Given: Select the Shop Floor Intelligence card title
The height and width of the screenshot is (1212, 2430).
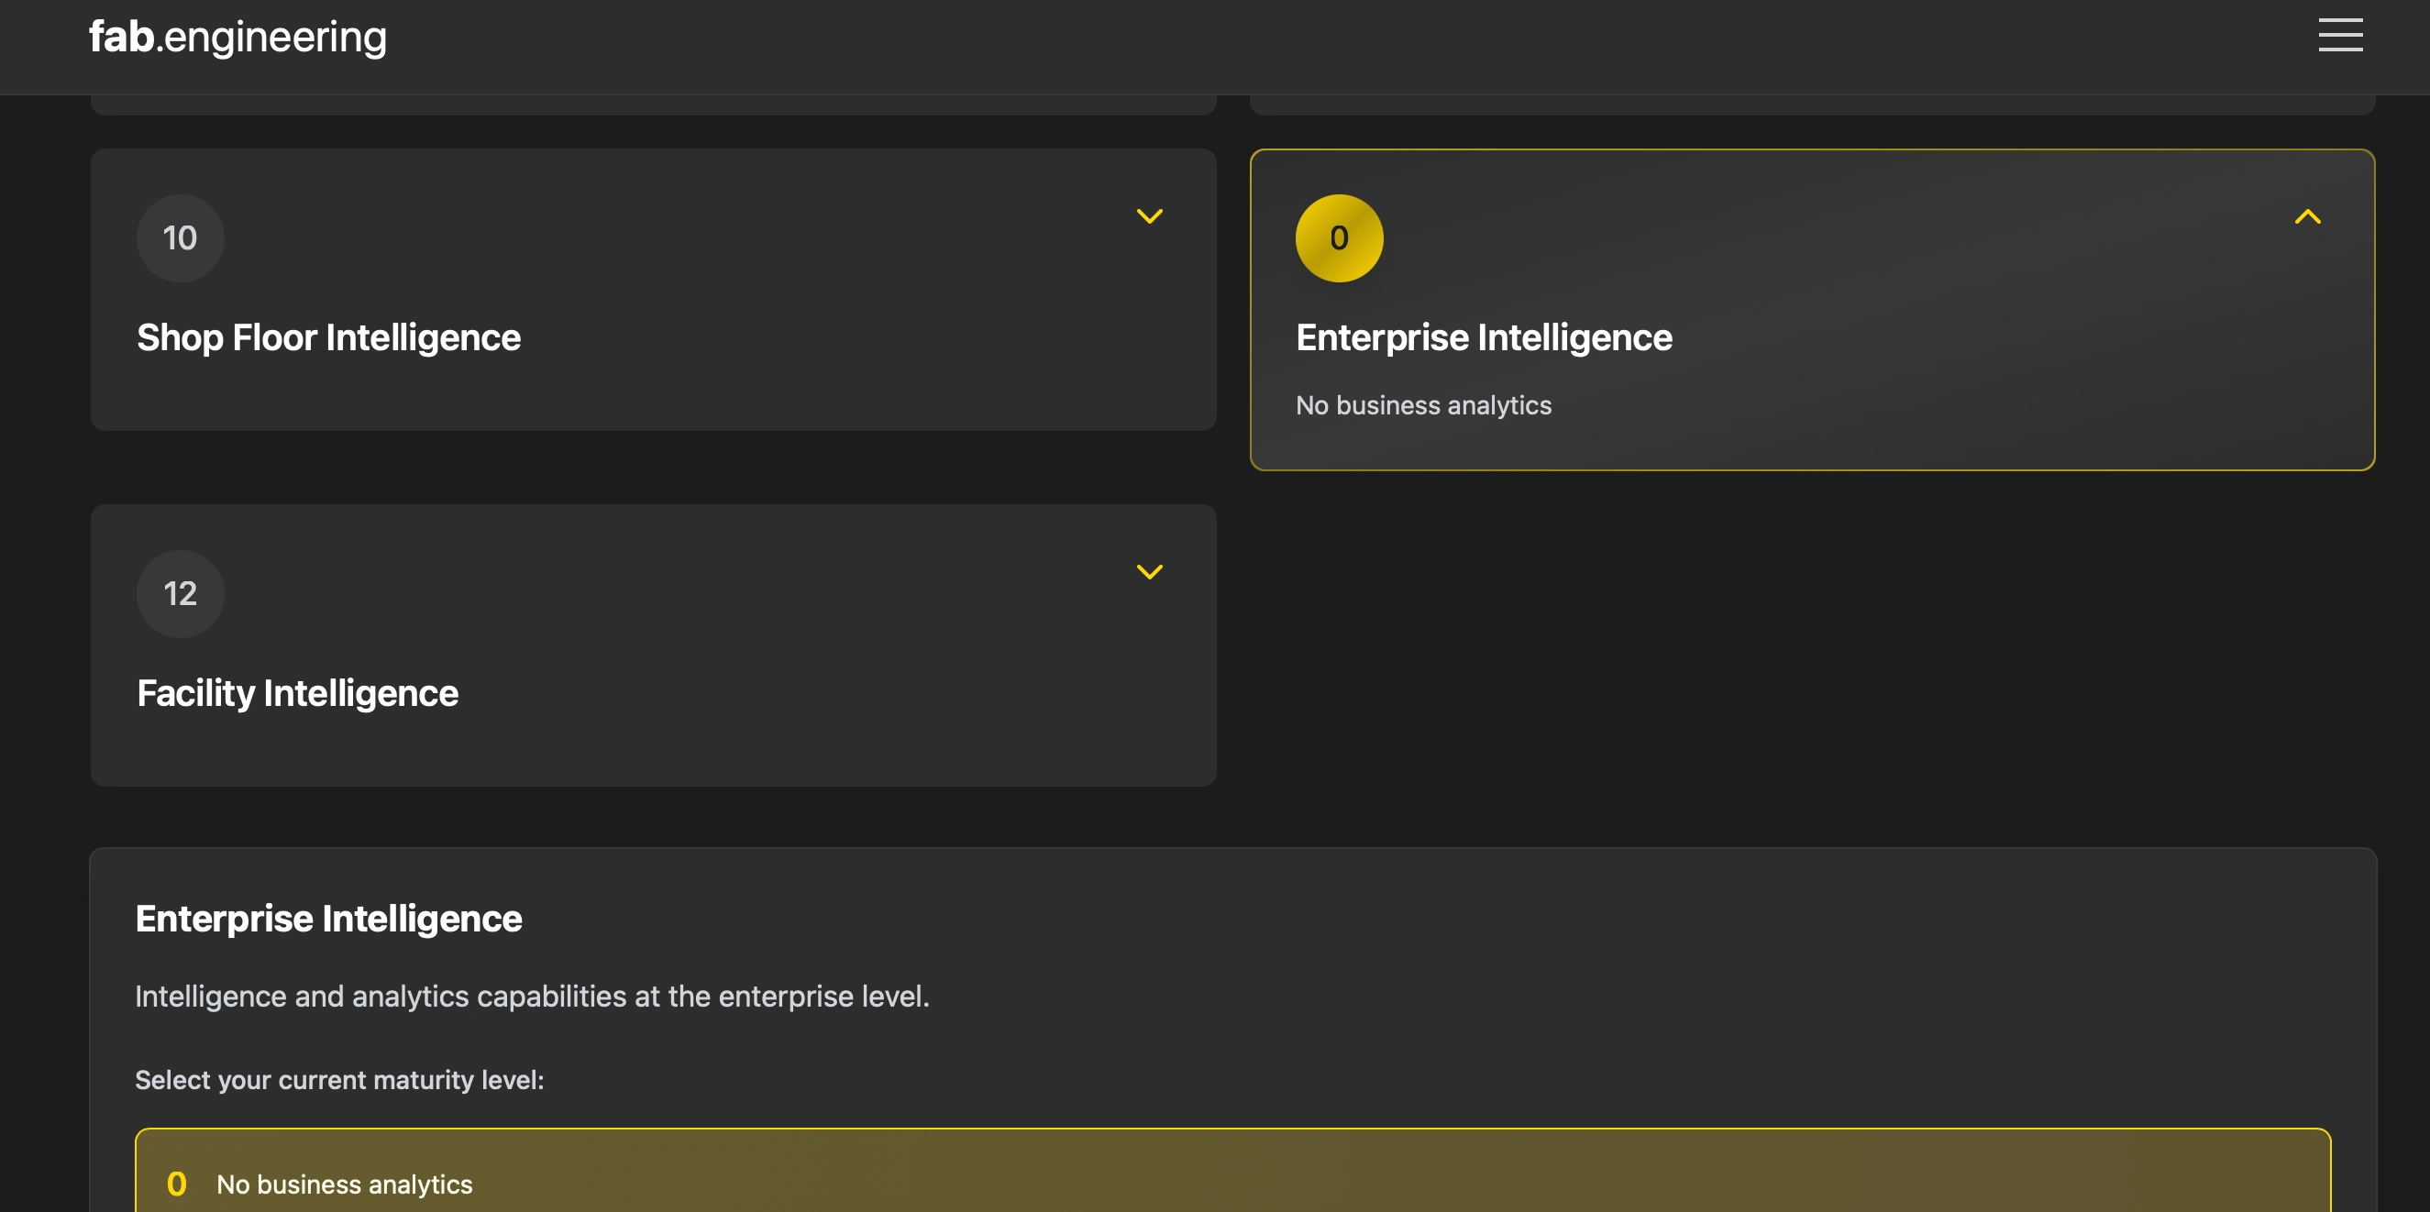Looking at the screenshot, I should coord(328,337).
